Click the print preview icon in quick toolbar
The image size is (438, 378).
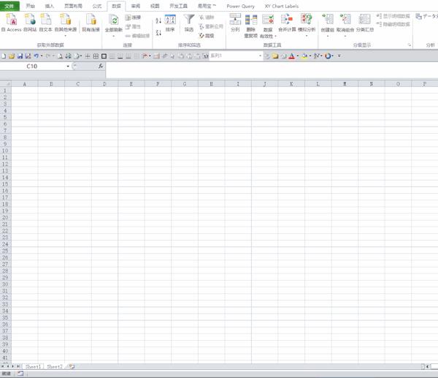pos(60,56)
